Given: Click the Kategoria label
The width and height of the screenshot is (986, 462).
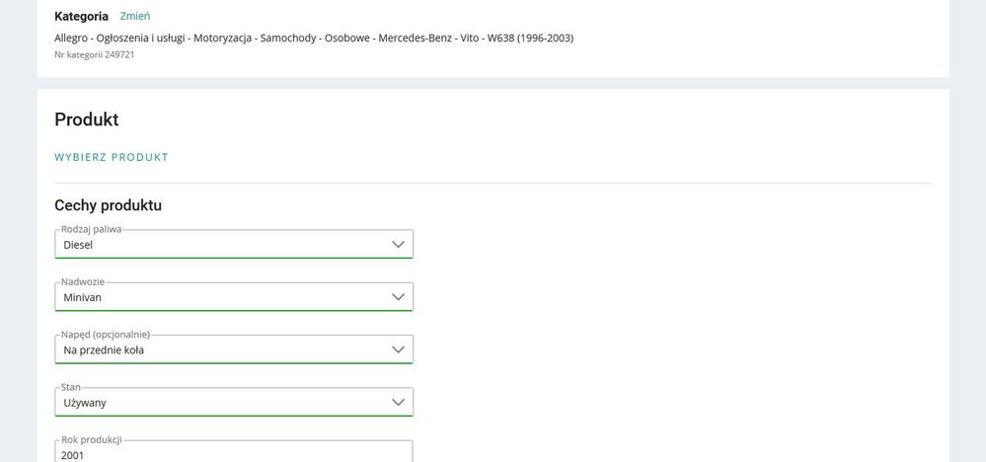Looking at the screenshot, I should click(x=81, y=17).
